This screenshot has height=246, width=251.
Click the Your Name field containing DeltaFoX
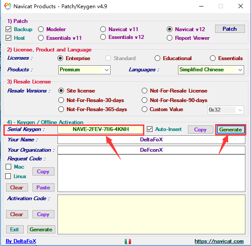[151, 140]
